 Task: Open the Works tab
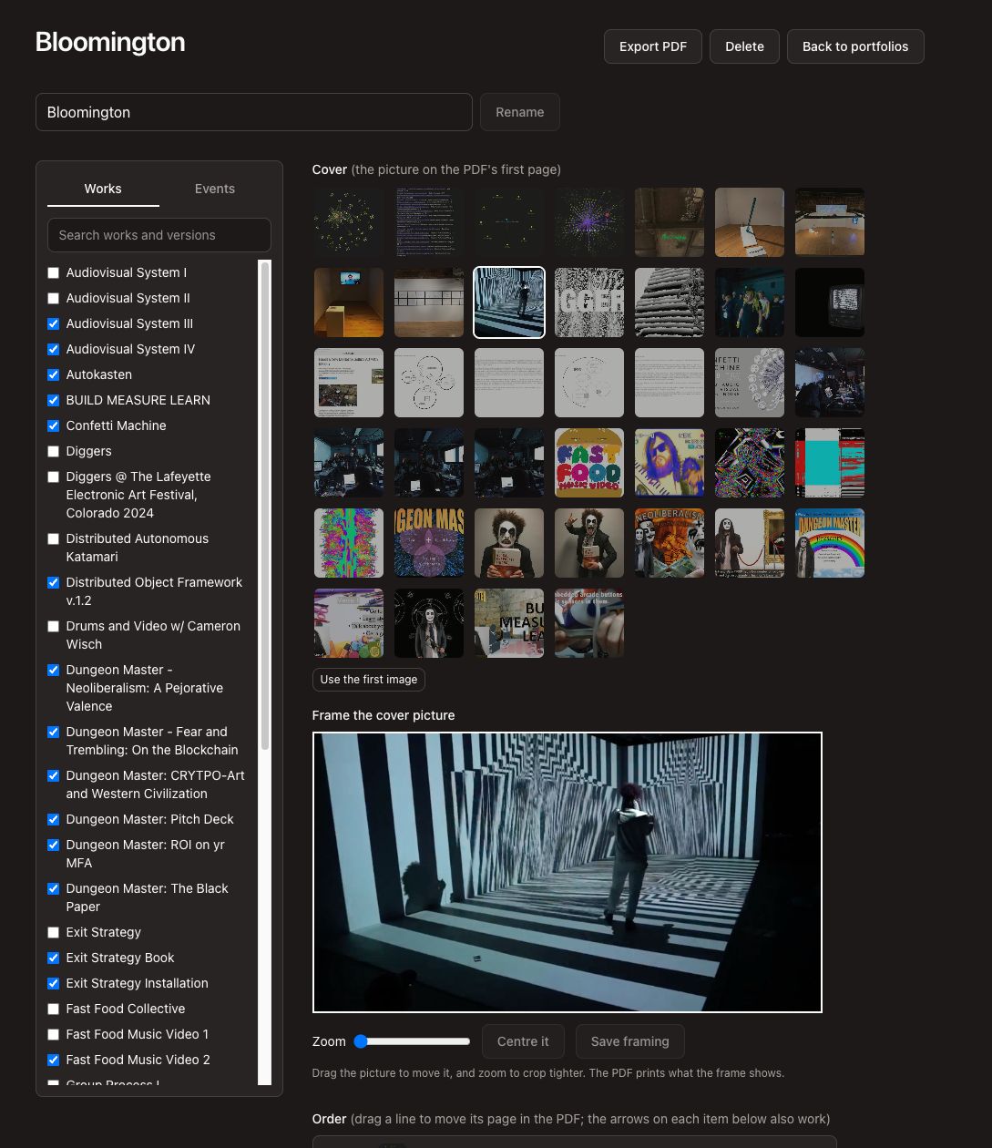coord(103,189)
